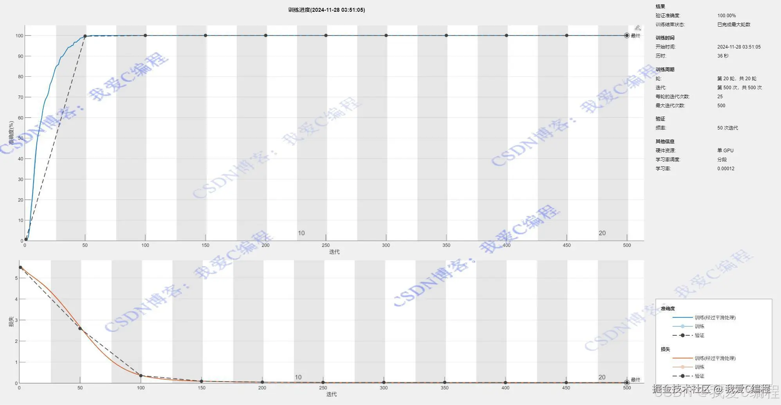The width and height of the screenshot is (781, 405).
Task: Select accuracy validation point at iteration 350
Action: tap(446, 36)
